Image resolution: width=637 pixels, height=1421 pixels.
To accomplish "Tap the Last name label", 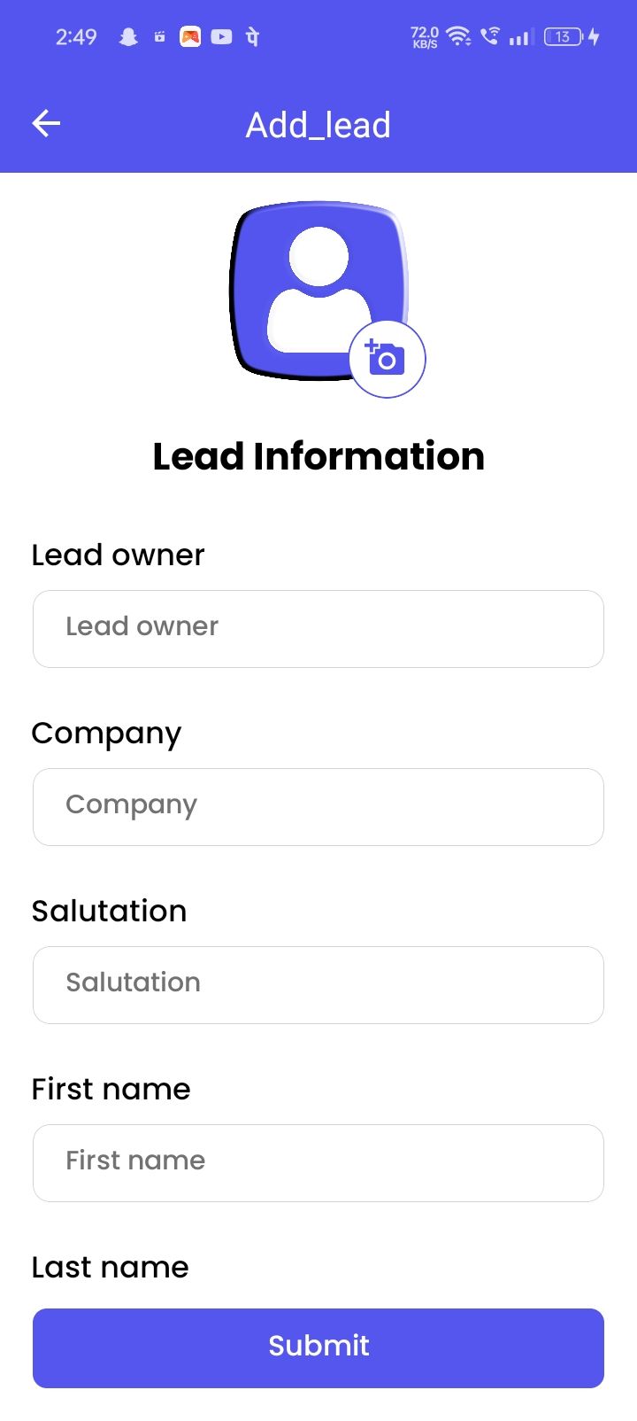I will [x=111, y=1267].
